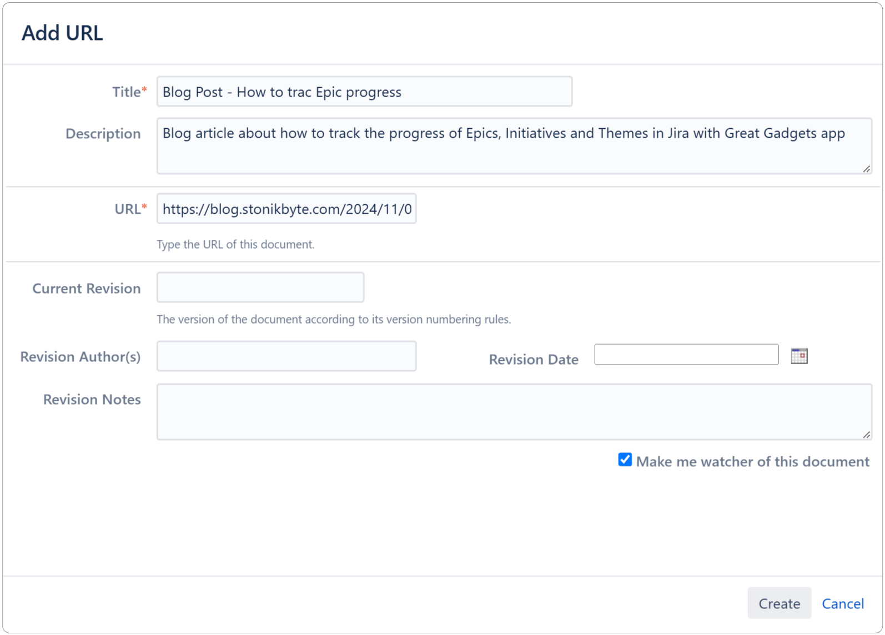Viewport: 885px width, 635px height.
Task: Select the URL input field
Action: 286,209
